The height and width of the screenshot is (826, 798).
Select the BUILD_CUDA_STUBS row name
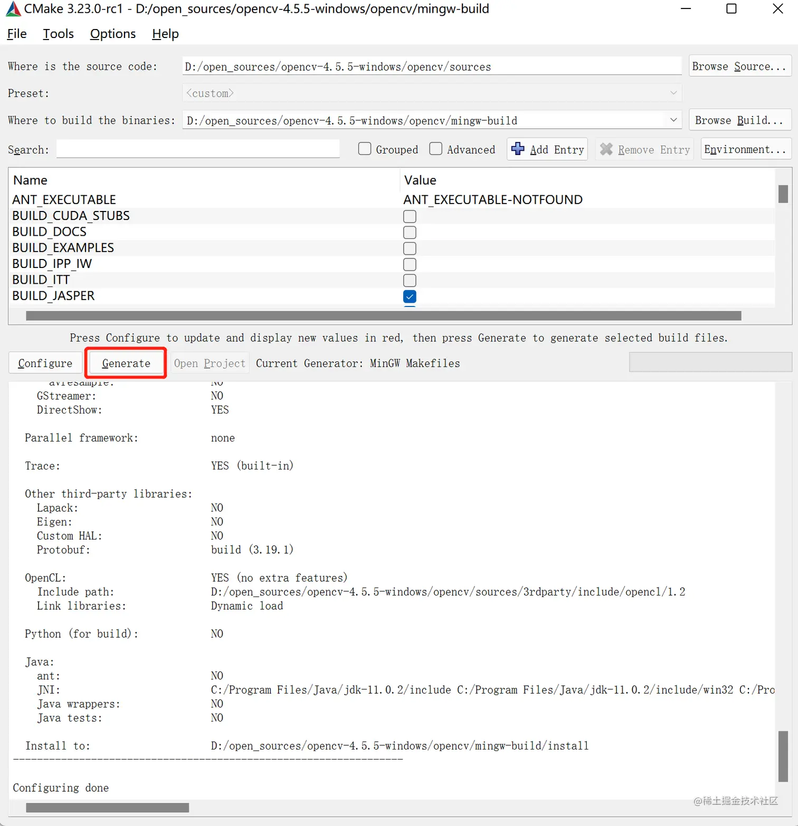71,216
